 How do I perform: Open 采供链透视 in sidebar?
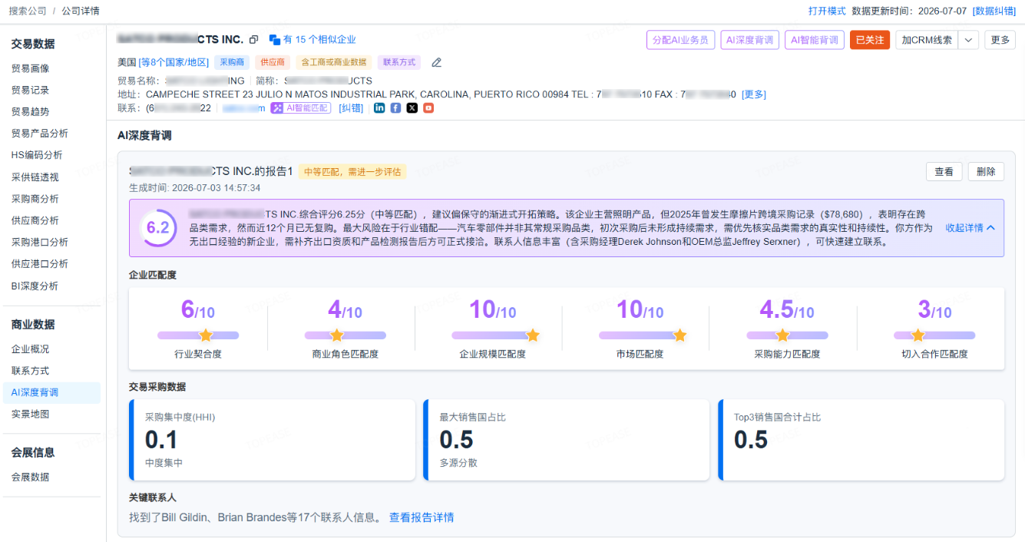tap(35, 177)
